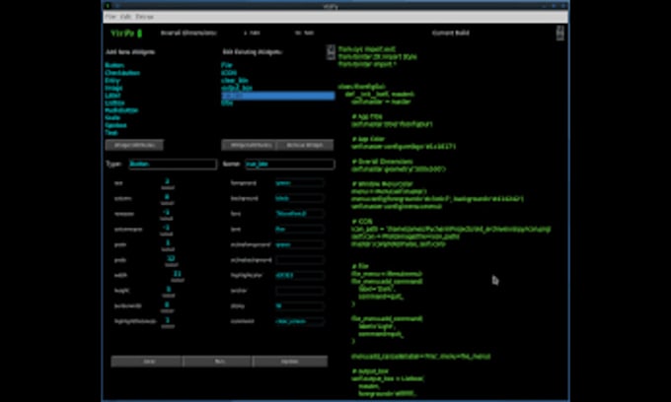Image resolution: width=671 pixels, height=402 pixels.
Task: Click the Type input field
Action: (x=173, y=164)
